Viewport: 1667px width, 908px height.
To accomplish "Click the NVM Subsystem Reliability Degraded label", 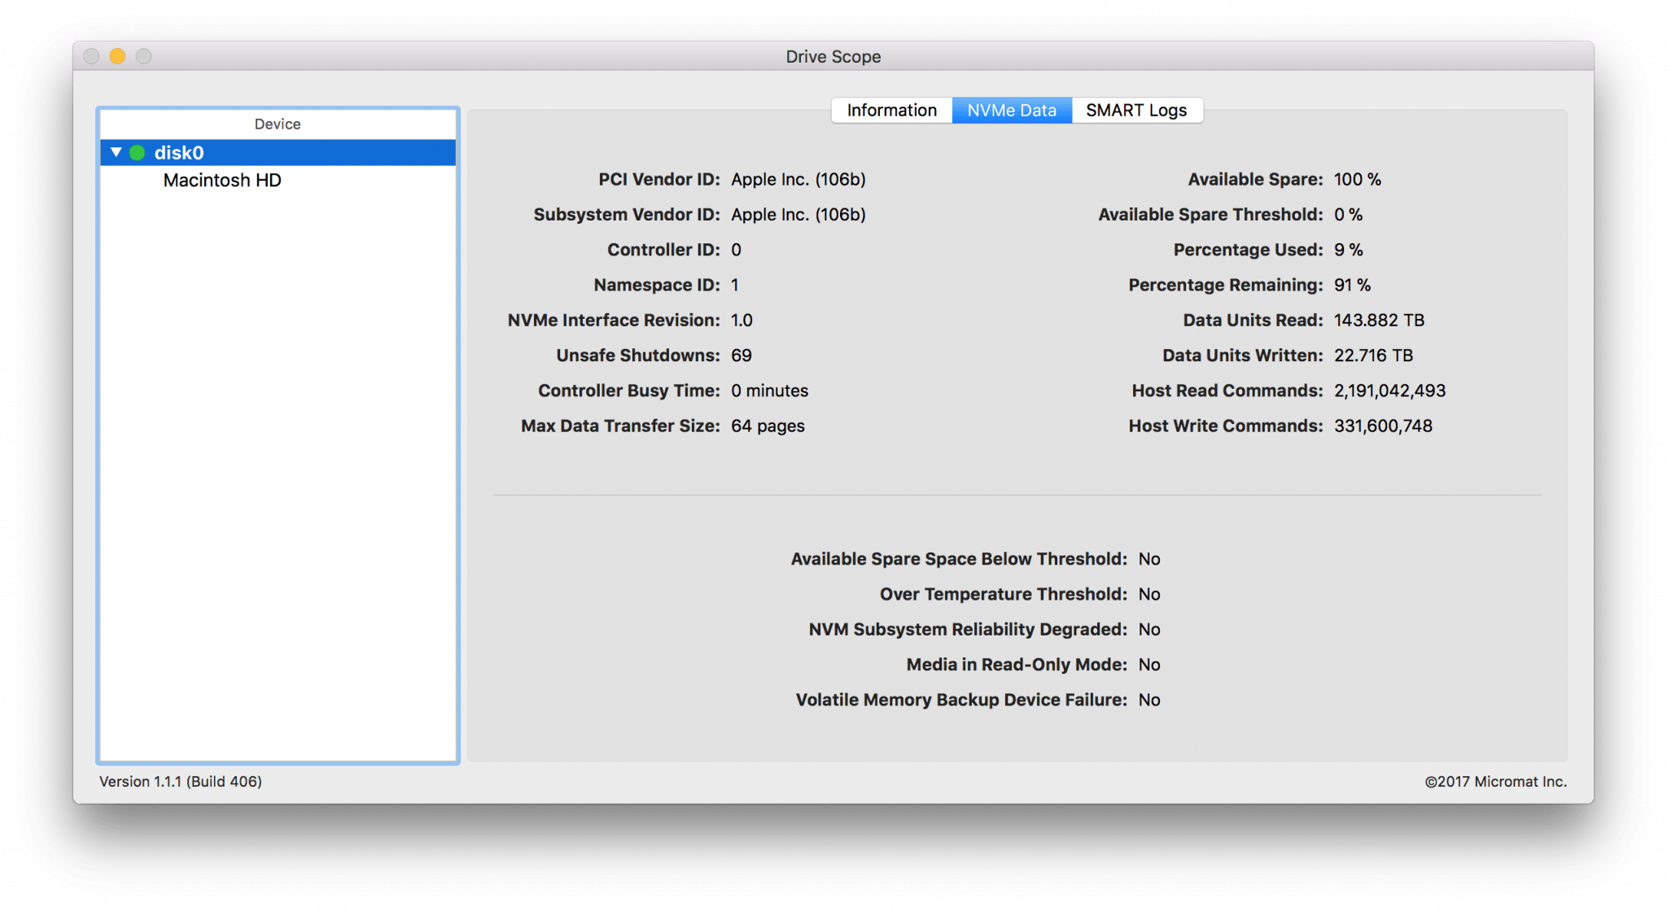I will (968, 629).
